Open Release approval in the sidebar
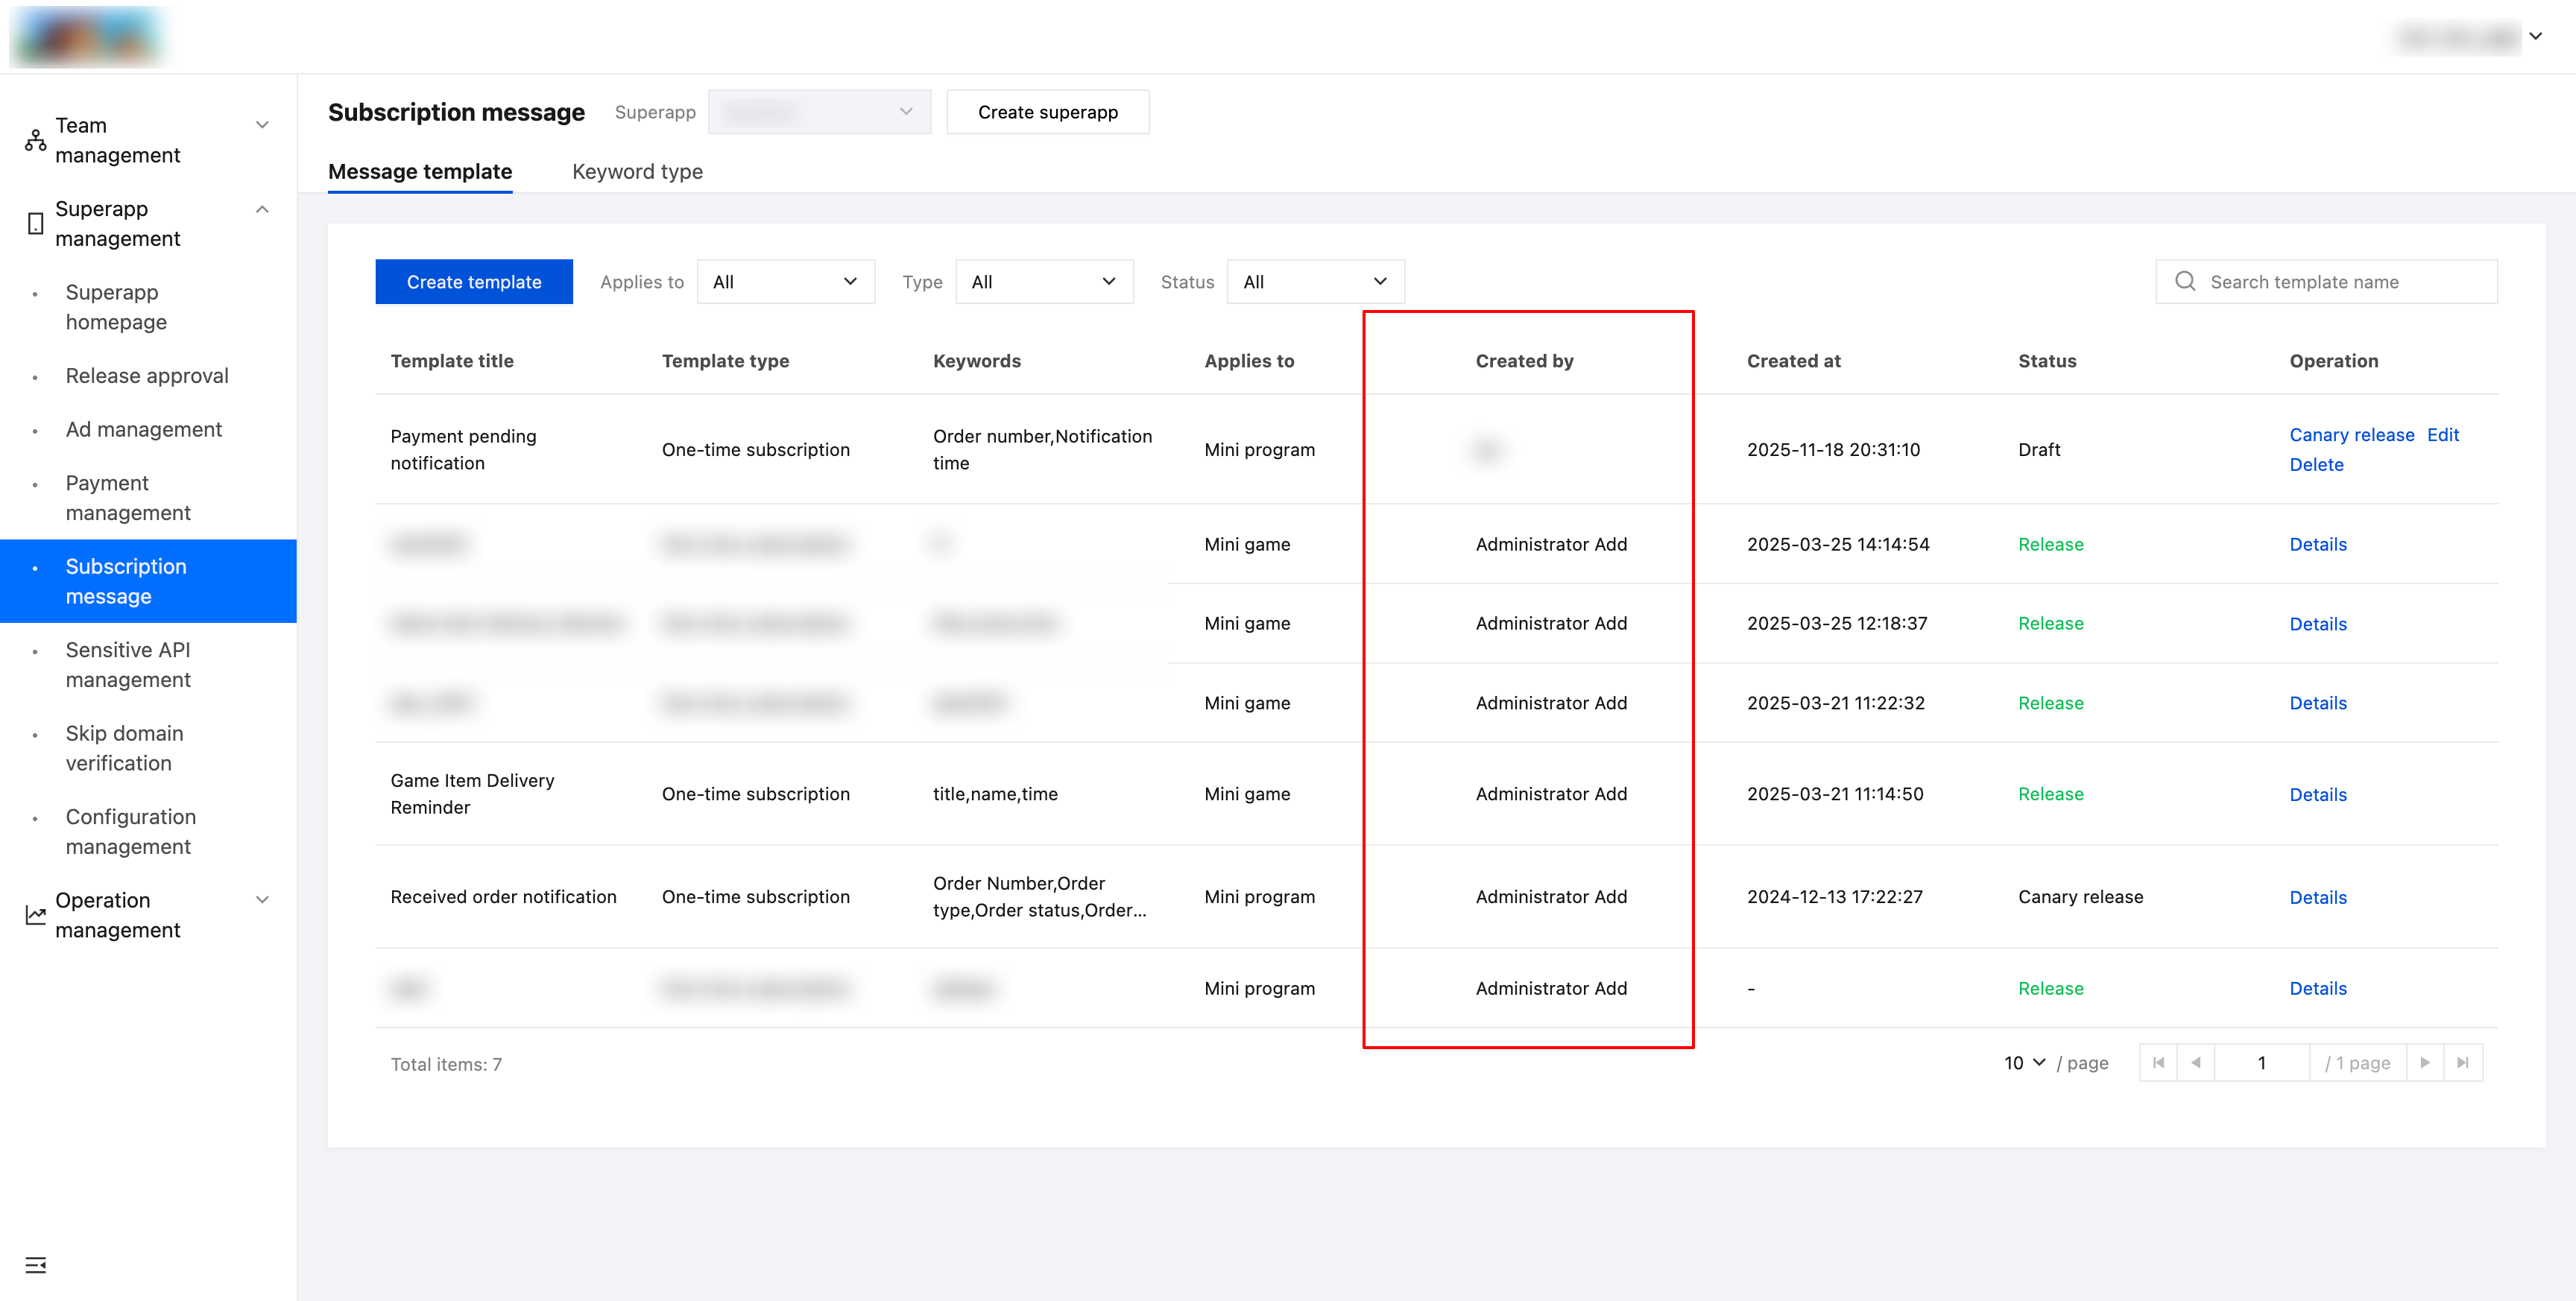The image size is (2576, 1301). (x=147, y=376)
